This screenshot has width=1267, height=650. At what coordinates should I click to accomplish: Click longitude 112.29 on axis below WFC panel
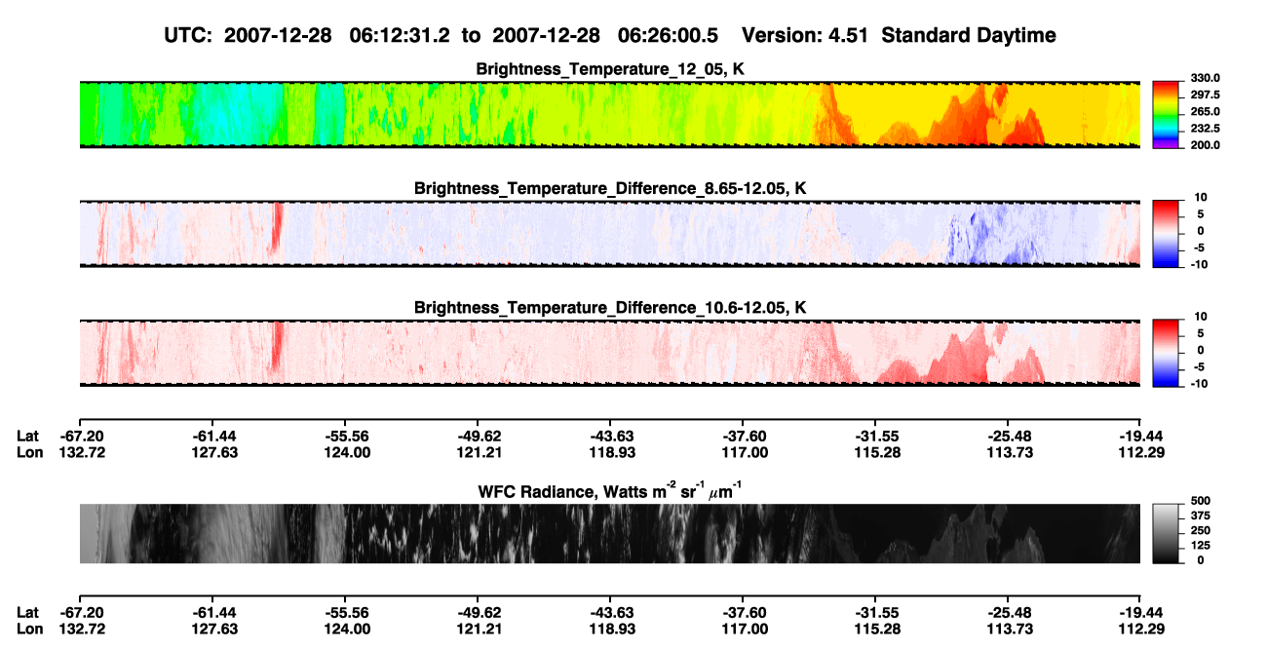pyautogui.click(x=1140, y=629)
